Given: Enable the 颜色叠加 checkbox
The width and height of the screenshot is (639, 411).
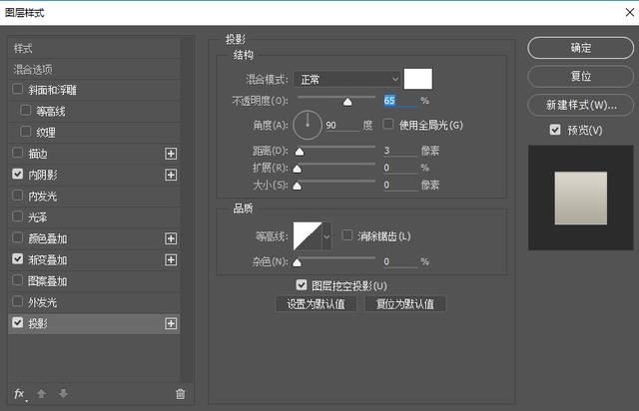Looking at the screenshot, I should (x=18, y=237).
